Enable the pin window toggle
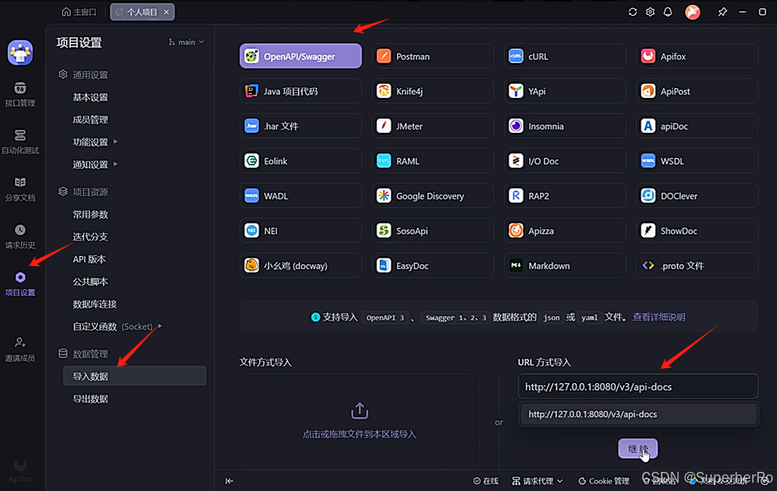Screen dimensions: 777x491 coord(722,12)
